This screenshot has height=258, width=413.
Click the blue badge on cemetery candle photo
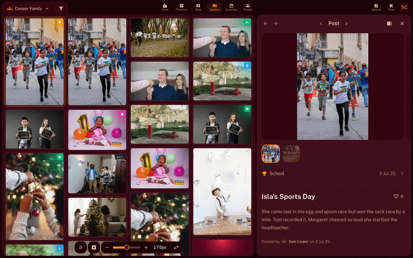click(x=247, y=66)
